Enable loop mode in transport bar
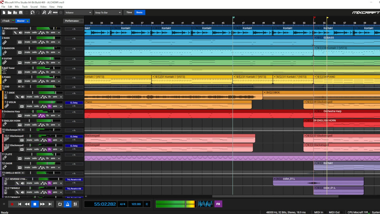 tap(60, 204)
